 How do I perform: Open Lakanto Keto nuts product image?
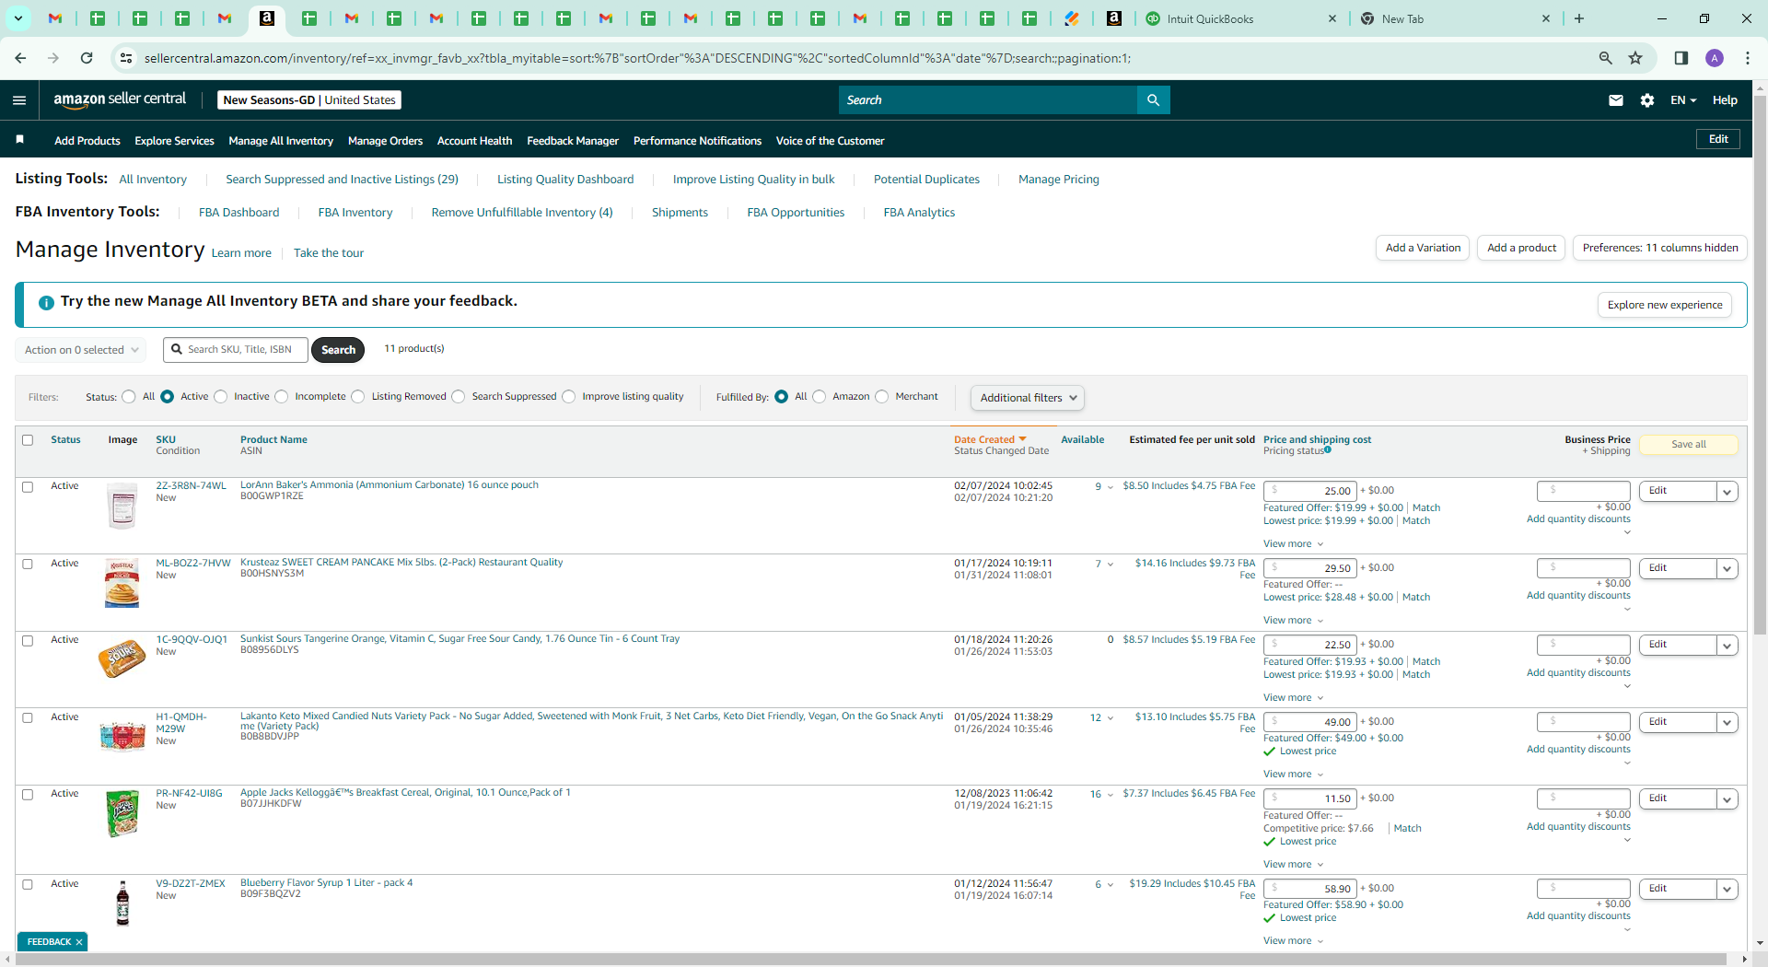pos(122,736)
